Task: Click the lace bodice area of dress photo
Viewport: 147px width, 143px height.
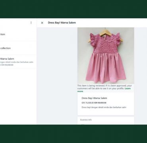Action: (x=105, y=45)
